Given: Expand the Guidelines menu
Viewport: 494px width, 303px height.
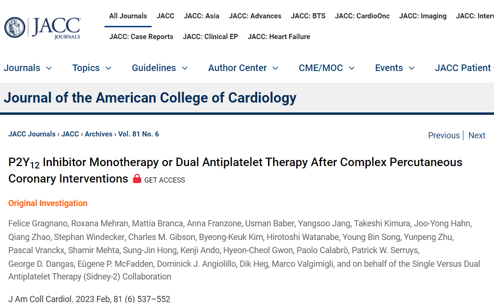Looking at the screenshot, I should click(x=160, y=68).
